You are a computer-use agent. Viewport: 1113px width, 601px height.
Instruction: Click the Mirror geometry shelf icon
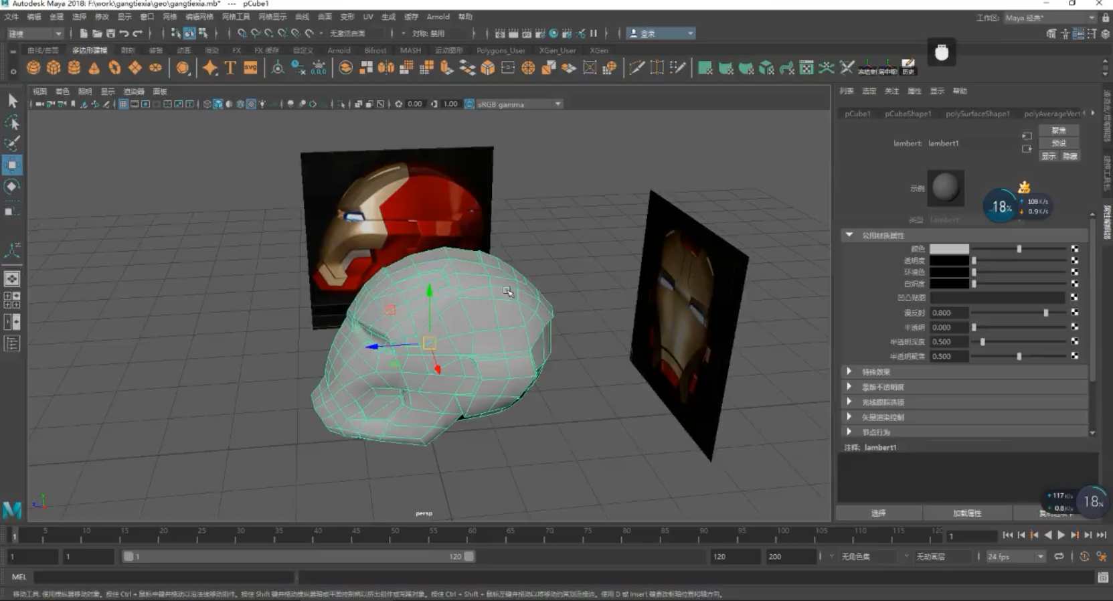(x=386, y=68)
